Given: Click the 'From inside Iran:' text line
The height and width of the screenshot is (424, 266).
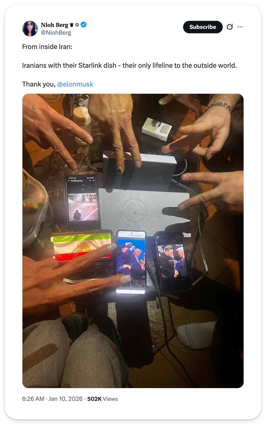Looking at the screenshot, I should [47, 47].
